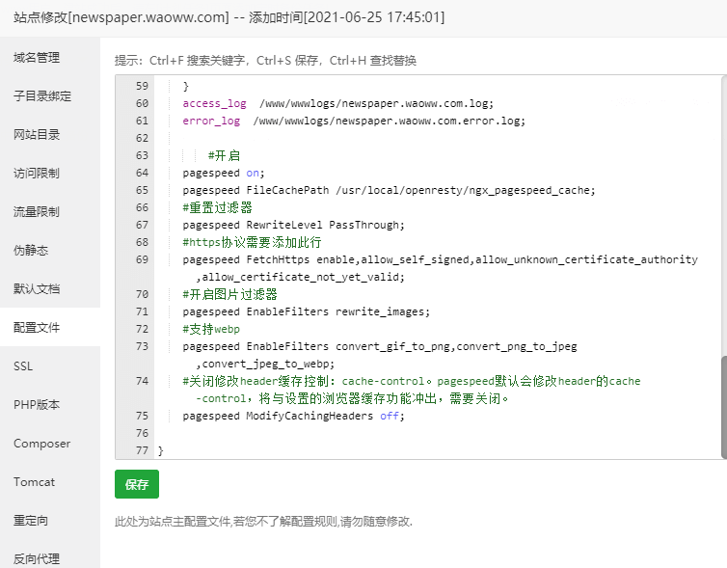Screen dimensions: 727x568
Task: Click the #https协议需要添加此行 comment
Action: click(x=252, y=242)
